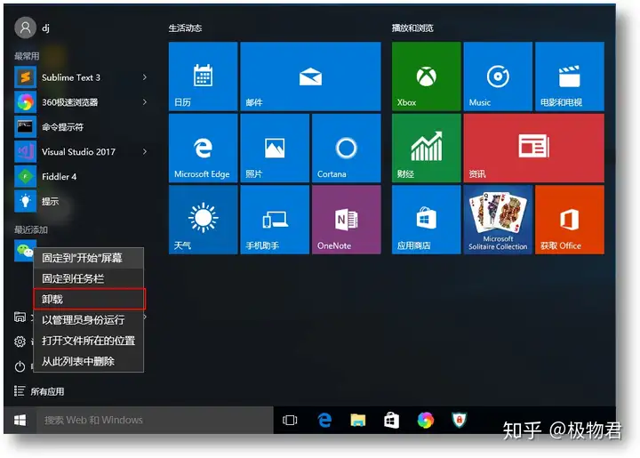Open the Mail (邮件) tile
The width and height of the screenshot is (640, 458).
(x=310, y=76)
